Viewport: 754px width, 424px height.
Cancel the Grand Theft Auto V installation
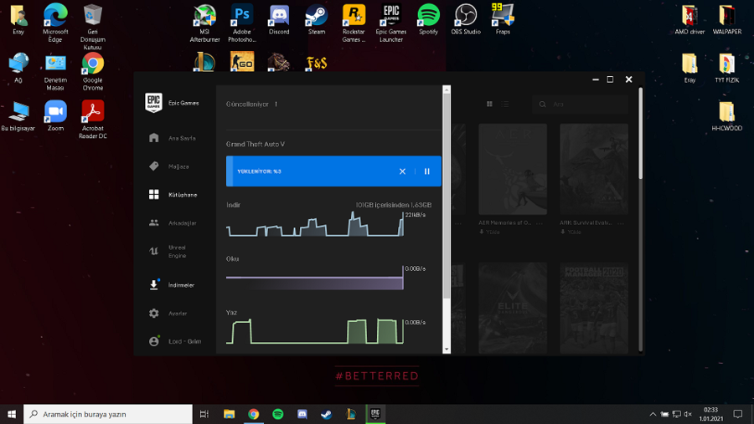pyautogui.click(x=402, y=171)
